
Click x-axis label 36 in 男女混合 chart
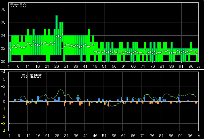(x=76, y=66)
